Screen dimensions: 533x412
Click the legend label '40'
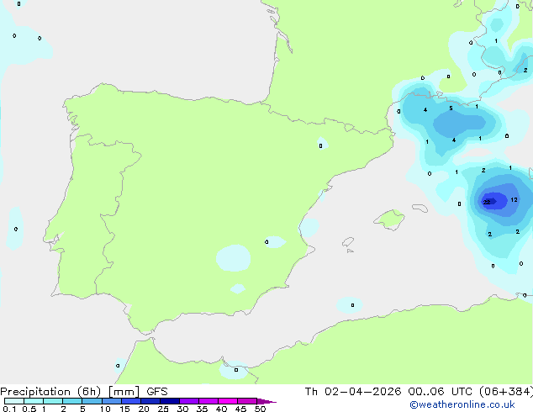221,409
